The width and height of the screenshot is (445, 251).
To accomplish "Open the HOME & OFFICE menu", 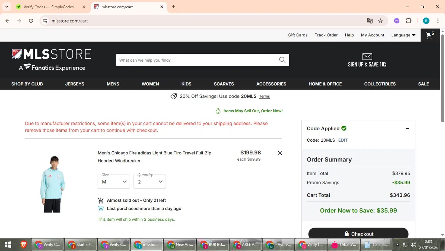I will 325,84.
